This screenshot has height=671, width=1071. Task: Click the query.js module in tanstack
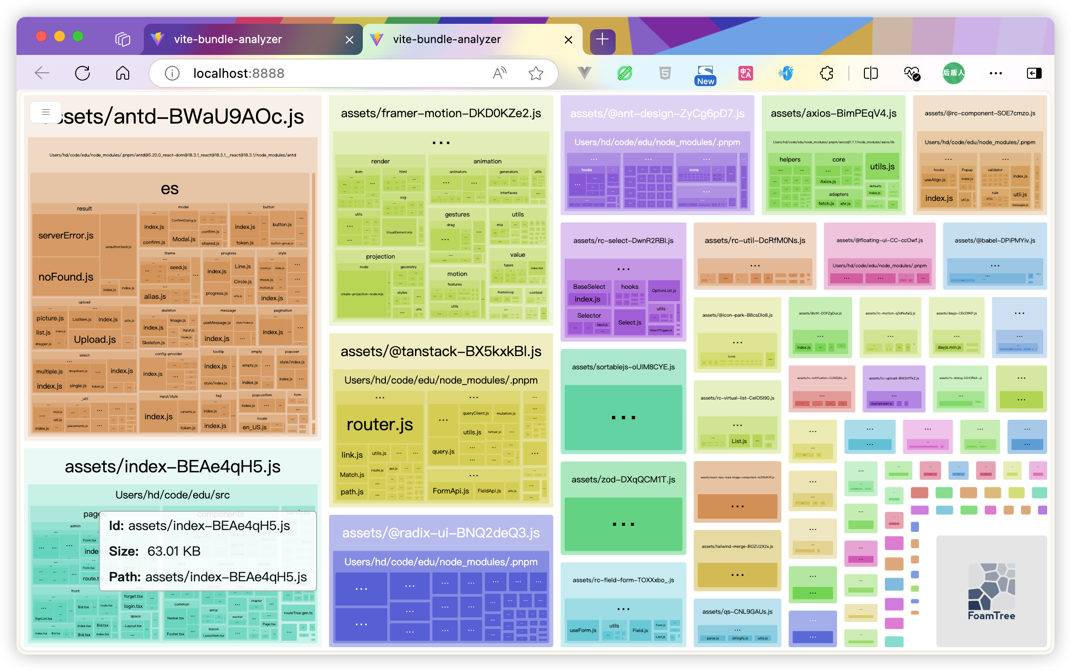[443, 451]
